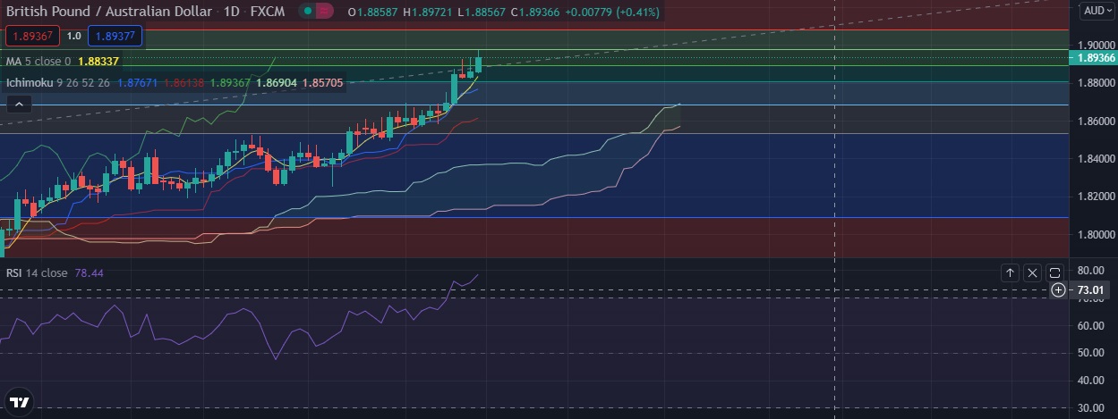
Task: Click Ichimoku value 1.86904
Action: point(277,82)
